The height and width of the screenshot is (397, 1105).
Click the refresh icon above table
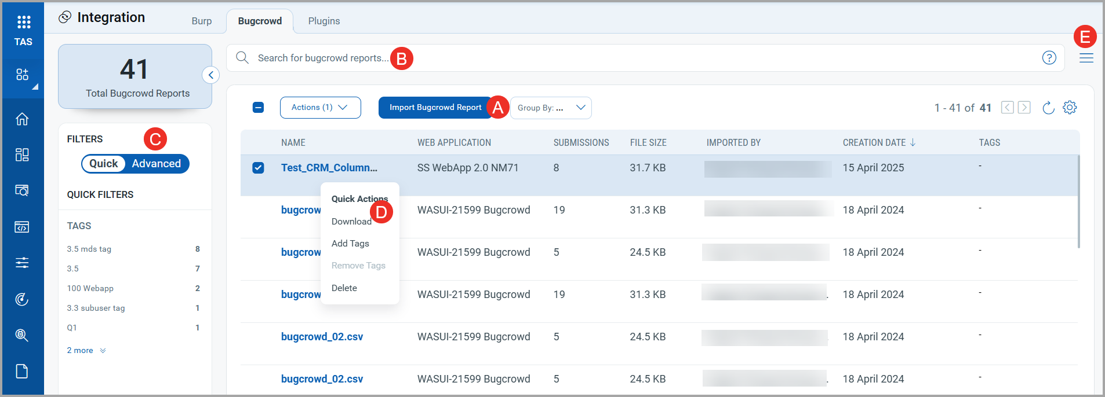pyautogui.click(x=1048, y=108)
